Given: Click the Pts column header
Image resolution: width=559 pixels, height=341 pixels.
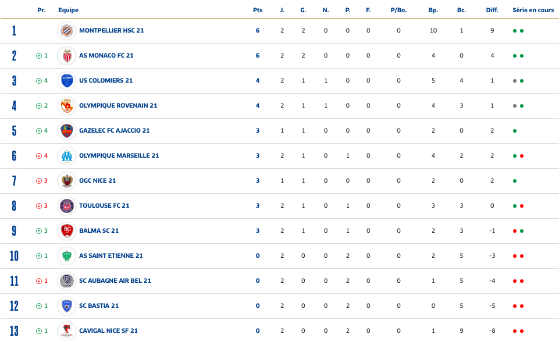Looking at the screenshot, I should 258,10.
